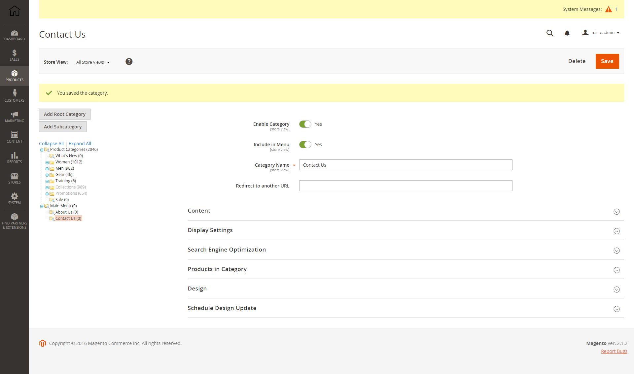The width and height of the screenshot is (634, 374).
Task: Expand the Women category in the tree
Action: (47, 162)
